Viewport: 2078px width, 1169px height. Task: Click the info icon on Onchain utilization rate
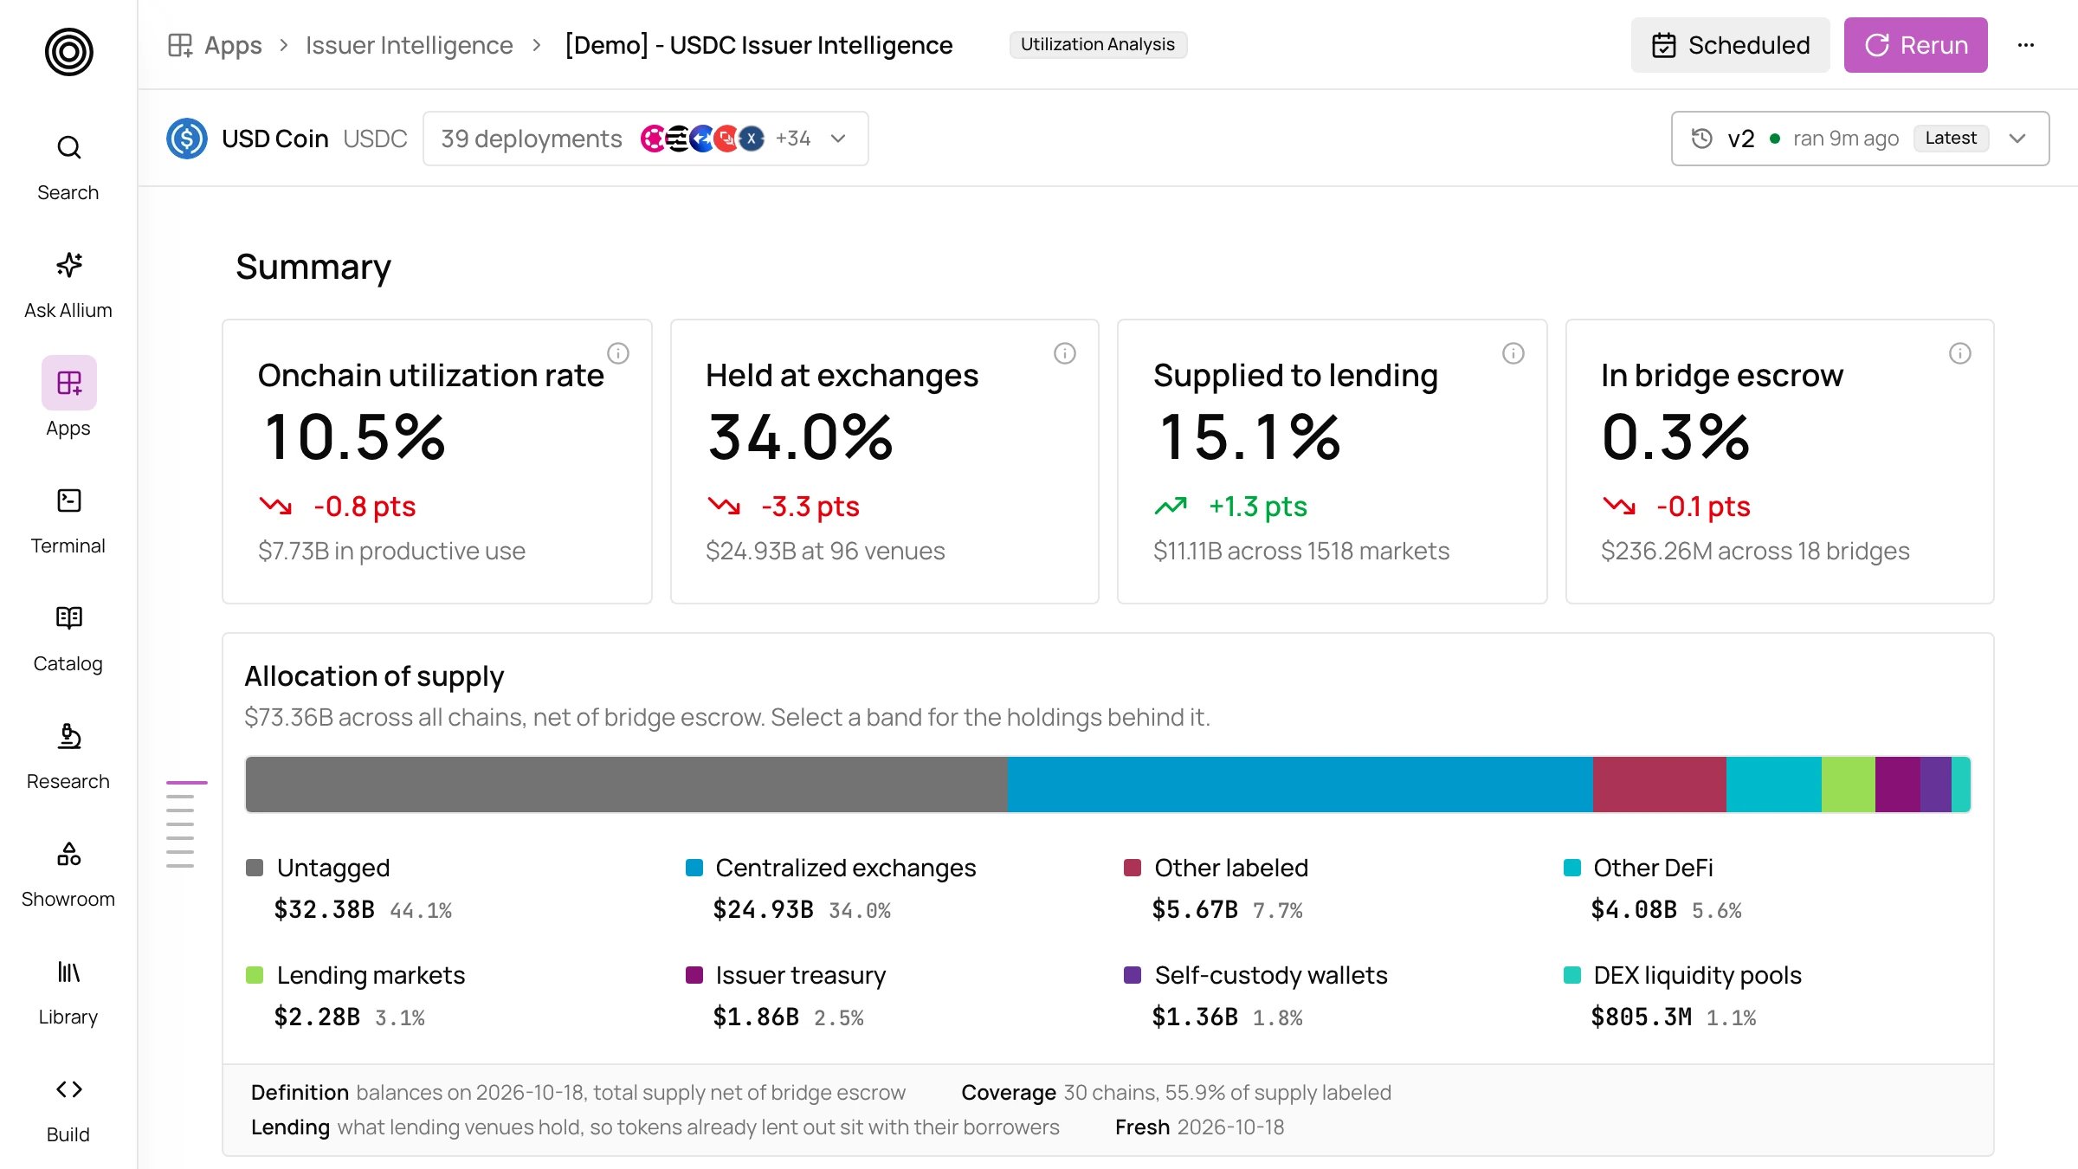618,353
